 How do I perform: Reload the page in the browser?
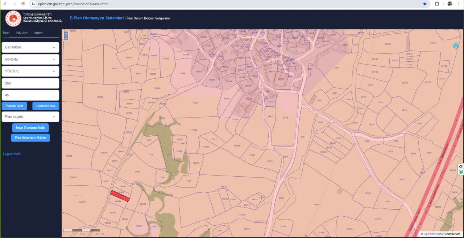[23, 4]
